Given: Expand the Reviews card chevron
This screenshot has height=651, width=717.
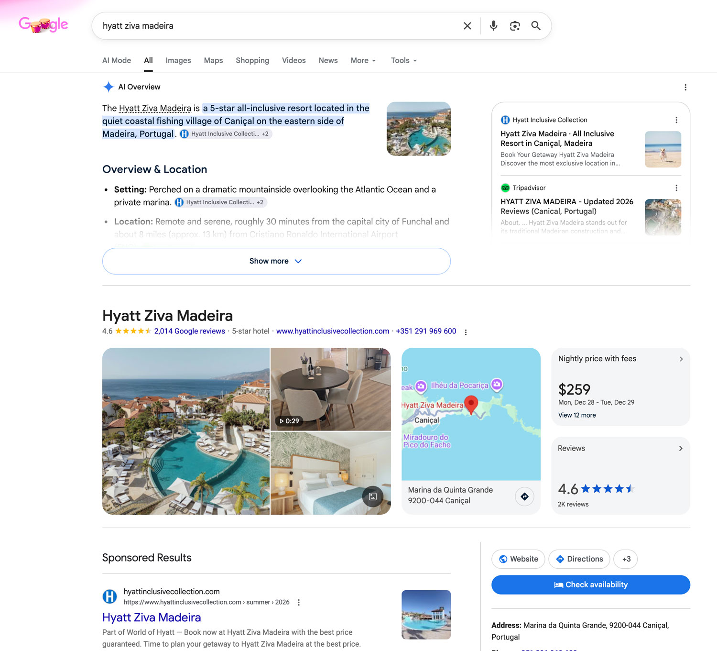Looking at the screenshot, I should (x=681, y=449).
